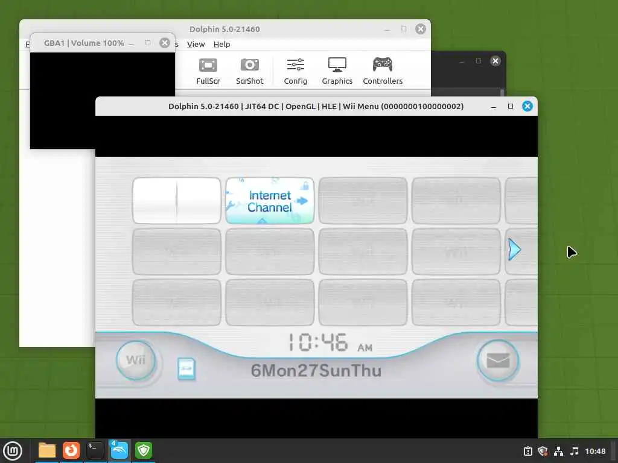Open the green shield app in taskbar
Image resolution: width=618 pixels, height=463 pixels.
click(144, 450)
